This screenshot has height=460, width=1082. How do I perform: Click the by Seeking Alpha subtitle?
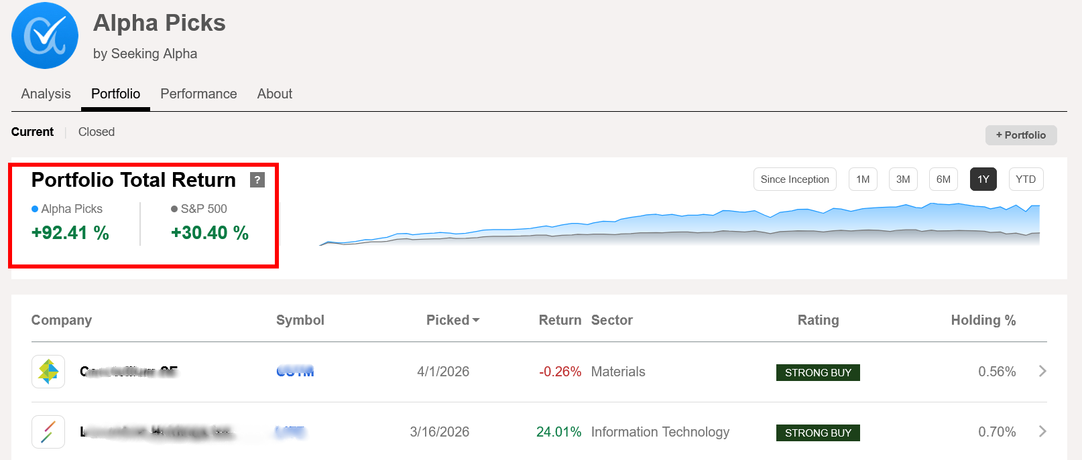click(x=145, y=54)
